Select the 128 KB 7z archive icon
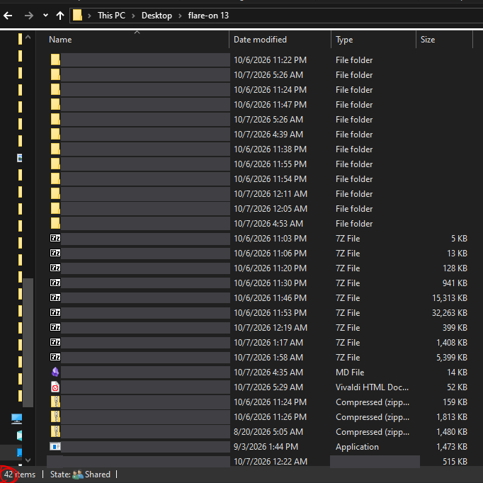 (55, 268)
